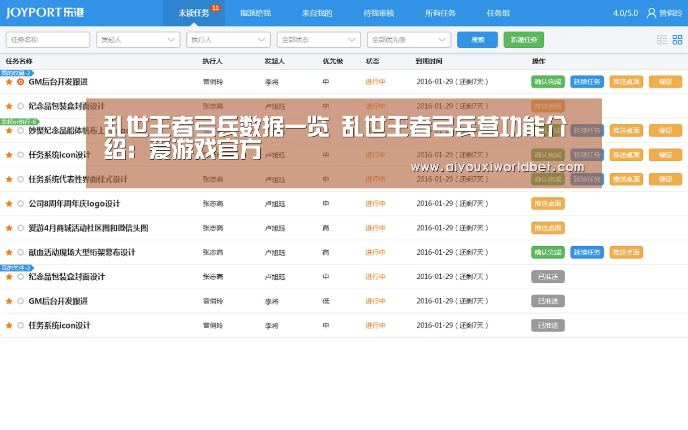The width and height of the screenshot is (688, 430).
Task: Click the blue 搜索 button
Action: click(x=477, y=40)
